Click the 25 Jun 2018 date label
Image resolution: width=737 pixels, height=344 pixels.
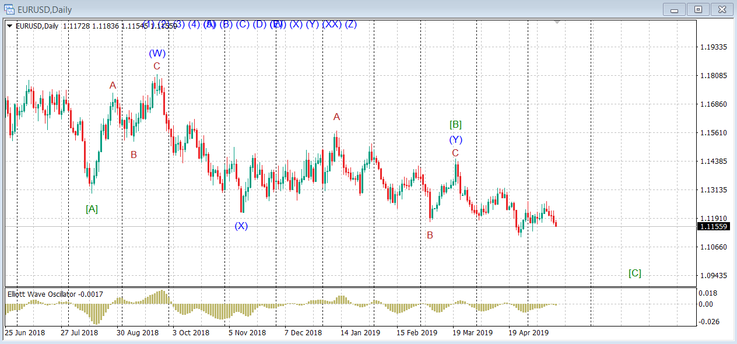click(x=25, y=333)
